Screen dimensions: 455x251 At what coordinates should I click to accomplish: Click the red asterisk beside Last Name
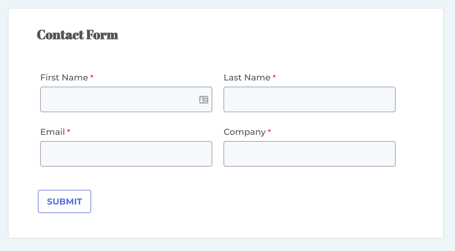[x=274, y=77]
